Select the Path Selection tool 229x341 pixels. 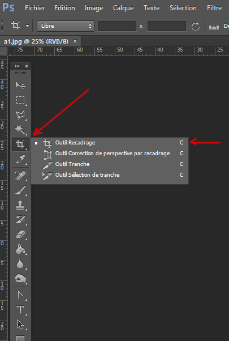click(x=20, y=325)
